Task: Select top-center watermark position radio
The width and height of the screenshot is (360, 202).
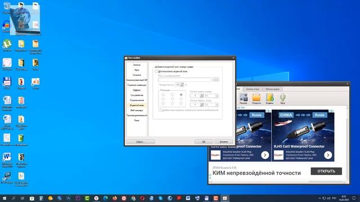Action: click(172, 95)
